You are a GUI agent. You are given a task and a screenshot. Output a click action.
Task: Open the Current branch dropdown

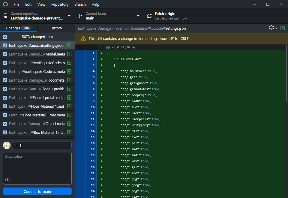click(138, 16)
